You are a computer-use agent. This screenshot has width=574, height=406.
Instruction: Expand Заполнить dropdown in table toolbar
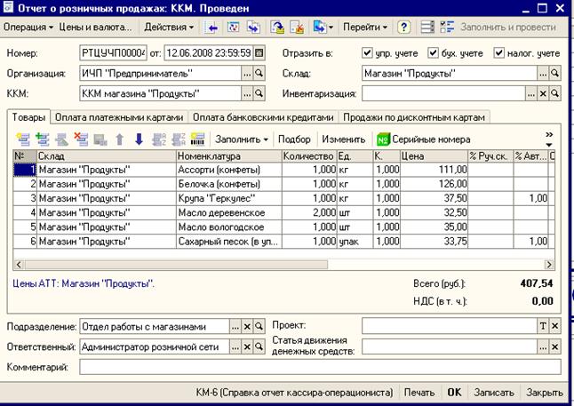(242, 139)
